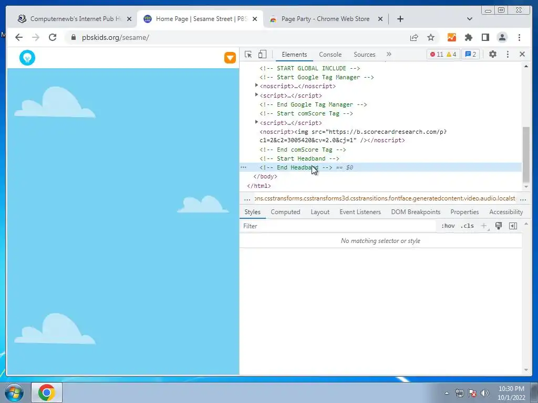Screen dimensions: 538x403
Task: Toggle the computed styles sidebar icon
Action: (x=513, y=226)
